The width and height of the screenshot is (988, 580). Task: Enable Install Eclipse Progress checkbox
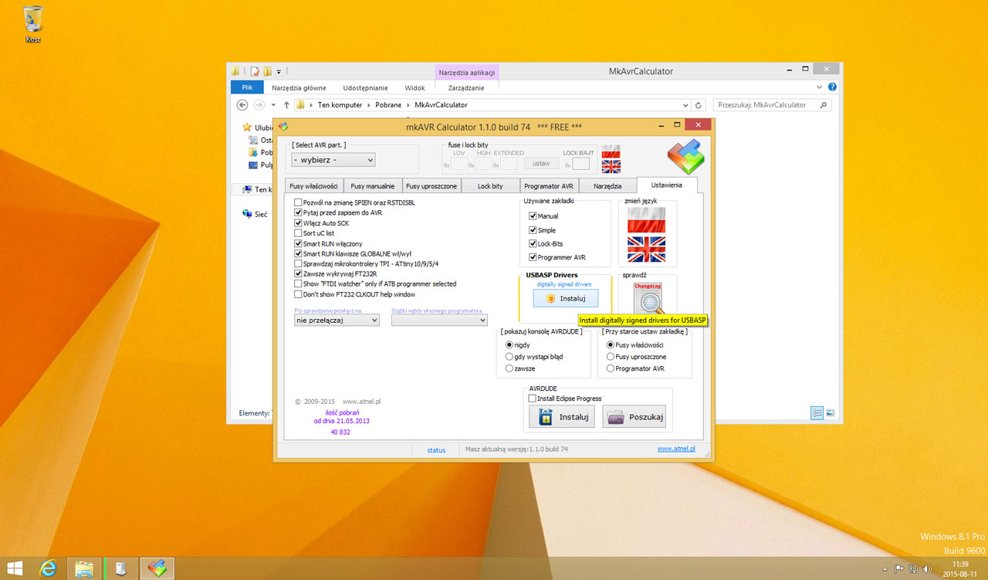click(532, 399)
